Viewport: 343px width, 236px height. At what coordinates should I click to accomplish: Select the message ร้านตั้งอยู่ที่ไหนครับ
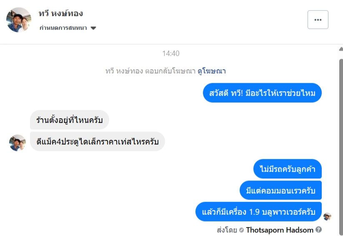tap(70, 120)
